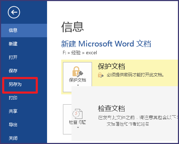Click the back arrow circle icon
The image size is (179, 144).
(x=14, y=12)
